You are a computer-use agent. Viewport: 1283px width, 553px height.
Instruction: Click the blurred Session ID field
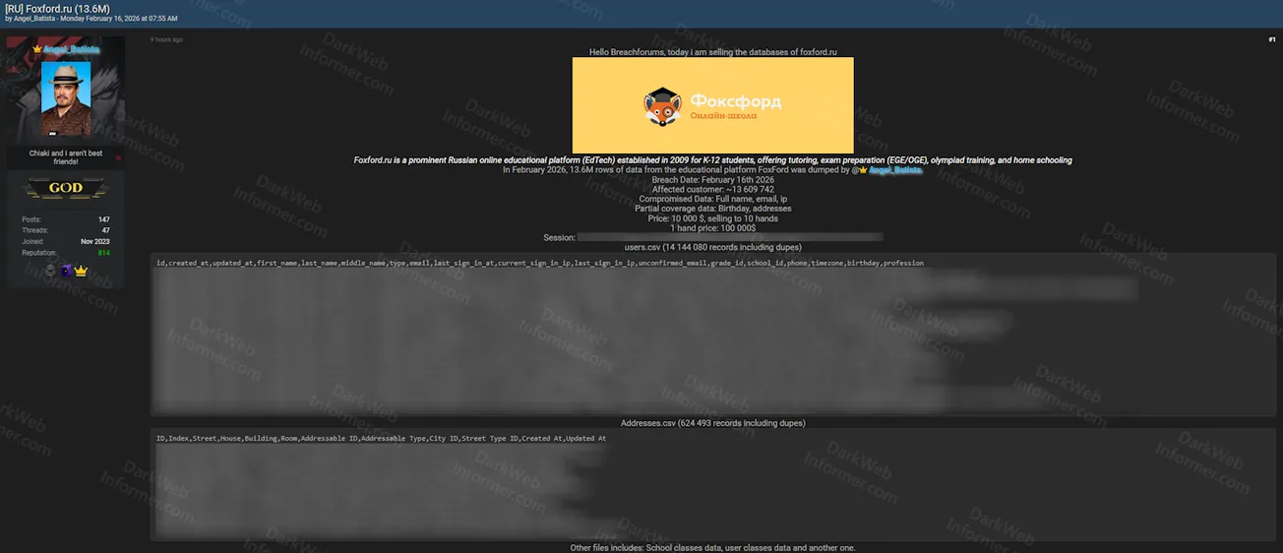[729, 237]
